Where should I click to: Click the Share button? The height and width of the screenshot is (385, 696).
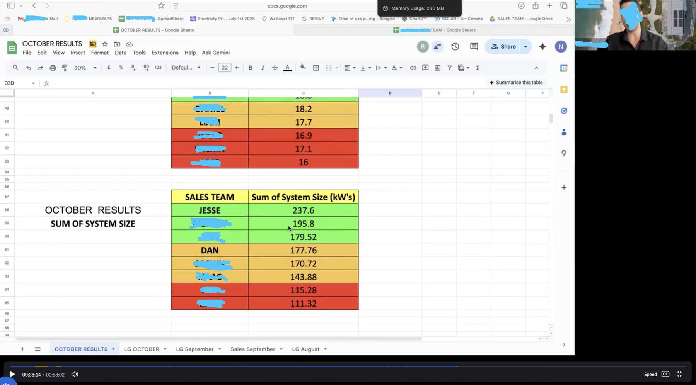coord(503,46)
